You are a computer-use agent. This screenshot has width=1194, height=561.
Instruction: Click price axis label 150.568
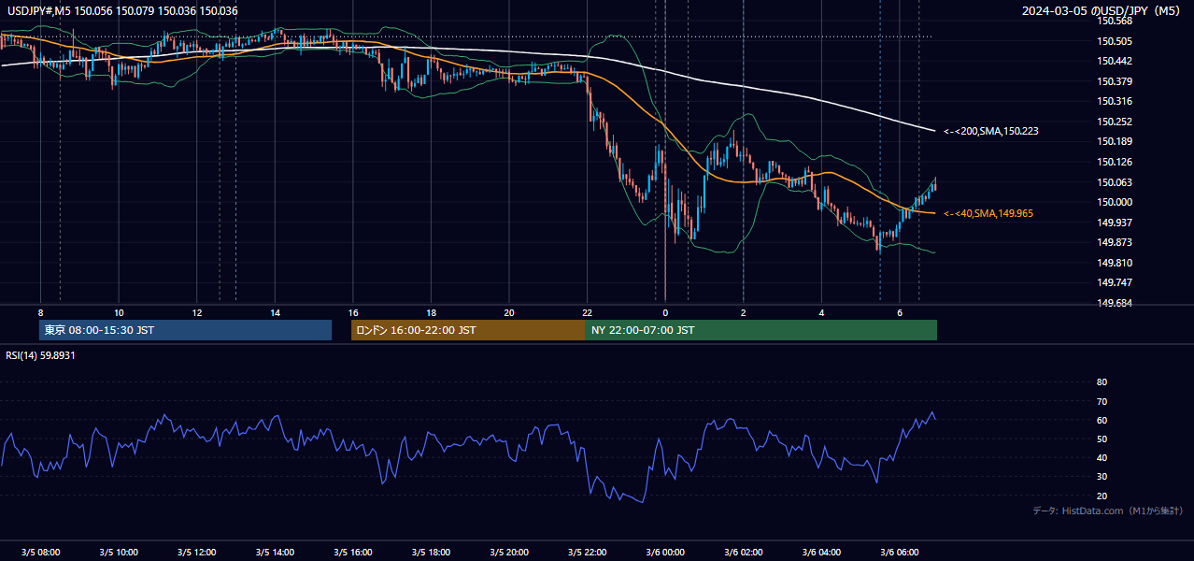(1115, 21)
